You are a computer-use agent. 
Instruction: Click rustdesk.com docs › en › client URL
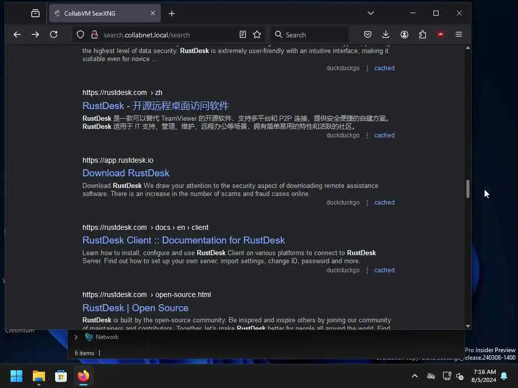145,228
